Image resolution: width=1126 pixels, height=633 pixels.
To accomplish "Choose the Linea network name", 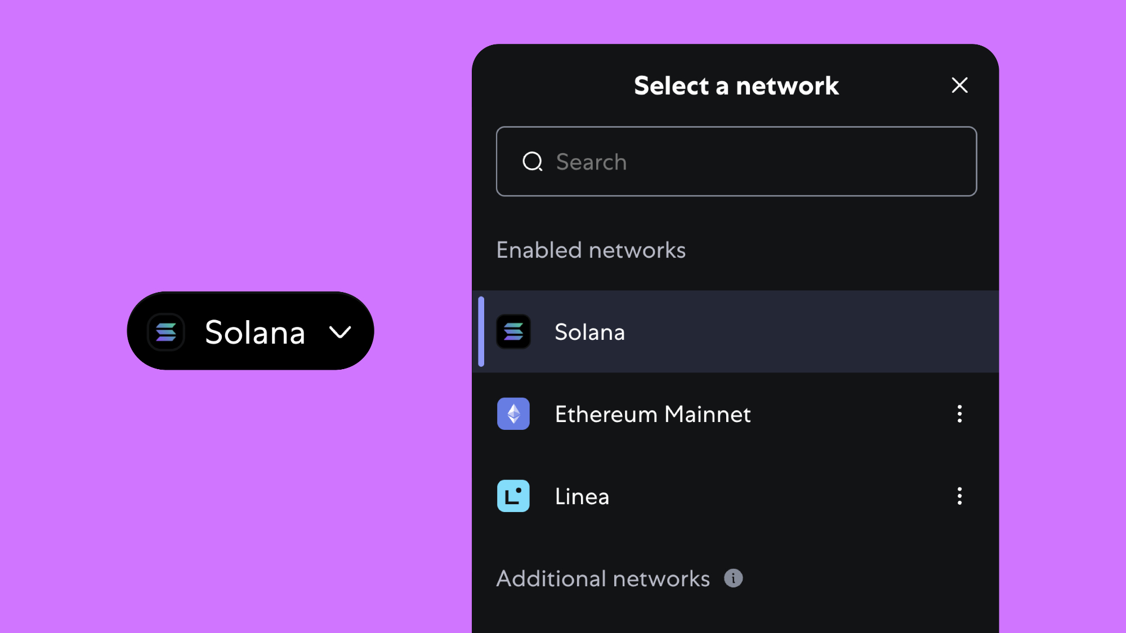I will tap(582, 497).
